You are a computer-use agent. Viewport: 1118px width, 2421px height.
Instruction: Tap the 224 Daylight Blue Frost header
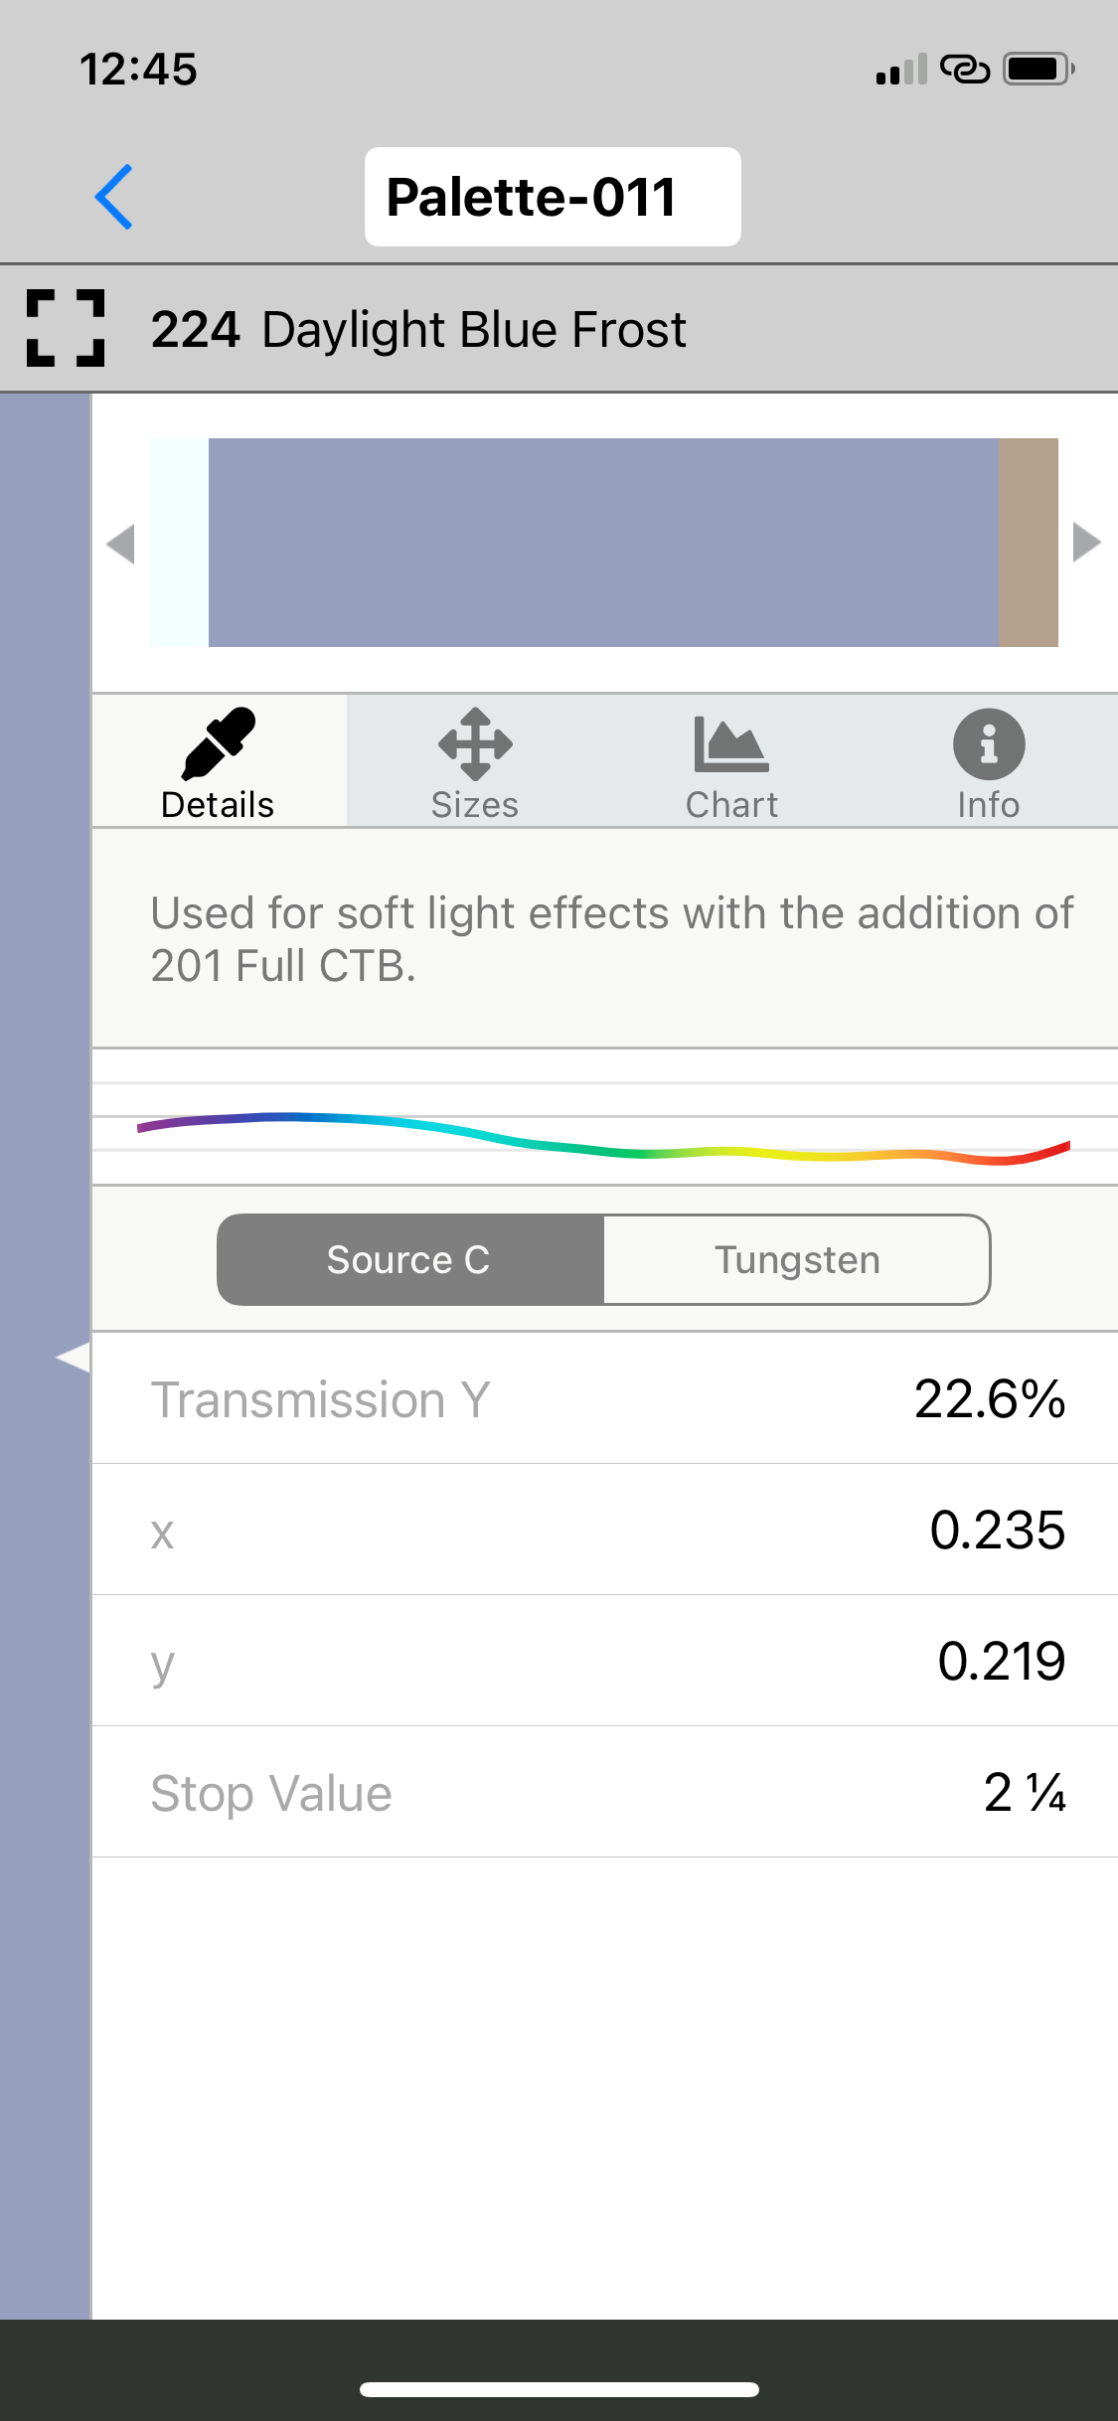[x=417, y=329]
